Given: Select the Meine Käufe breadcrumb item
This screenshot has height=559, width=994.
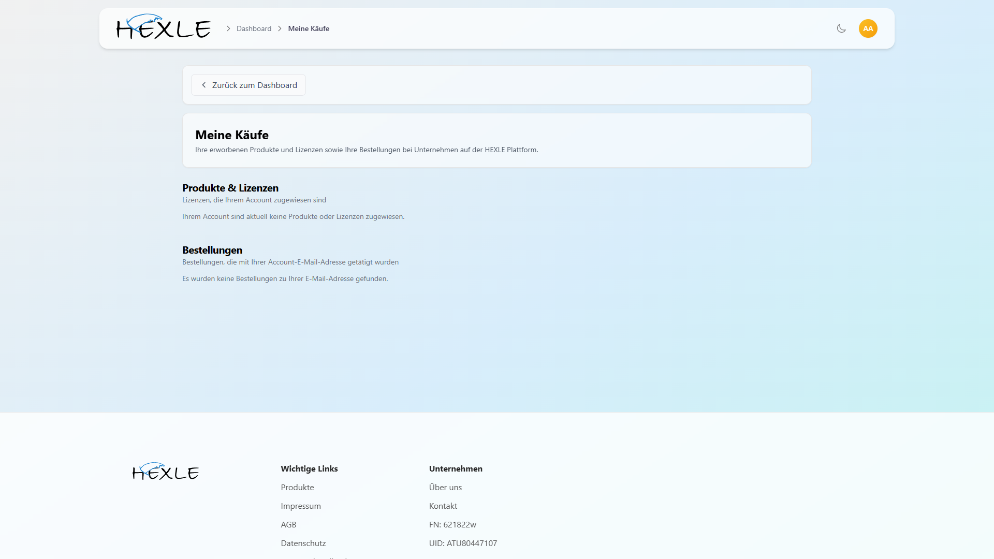Looking at the screenshot, I should [x=309, y=28].
